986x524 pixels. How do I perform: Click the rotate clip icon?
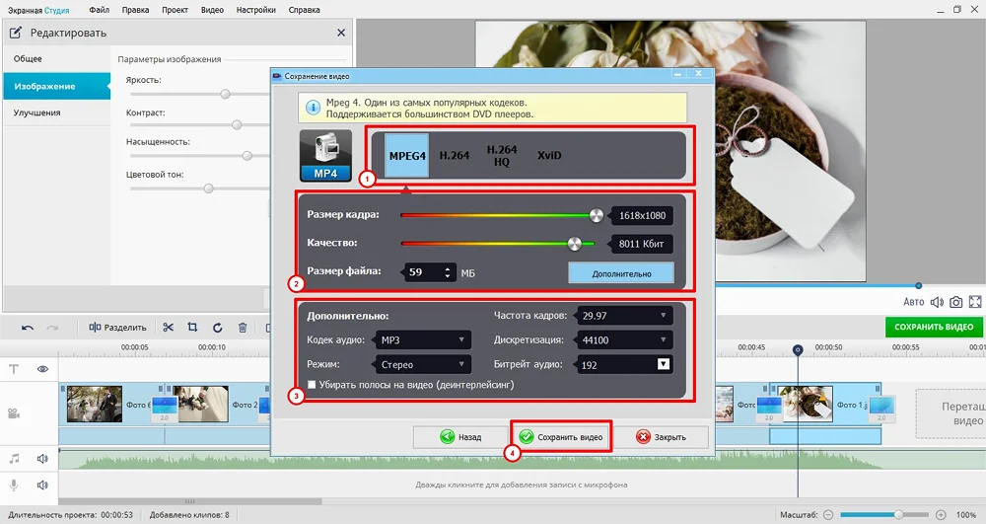click(217, 328)
